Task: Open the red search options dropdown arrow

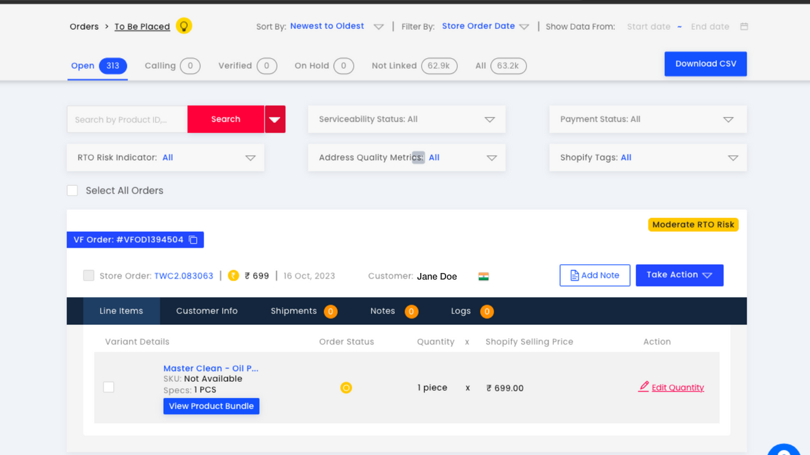Action: click(275, 119)
